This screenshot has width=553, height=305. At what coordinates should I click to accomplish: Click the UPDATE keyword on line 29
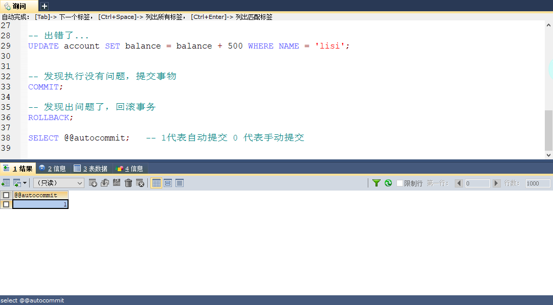pyautogui.click(x=43, y=46)
